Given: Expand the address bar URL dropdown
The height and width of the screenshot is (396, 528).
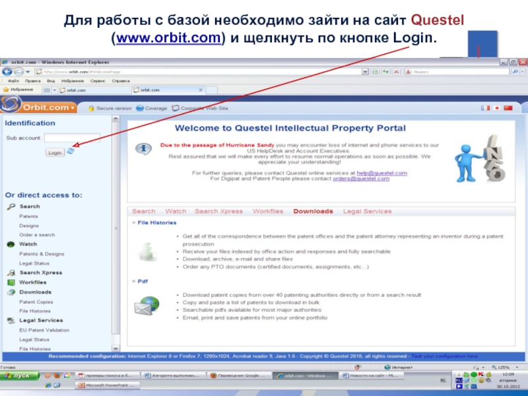Looking at the screenshot, I should point(365,72).
